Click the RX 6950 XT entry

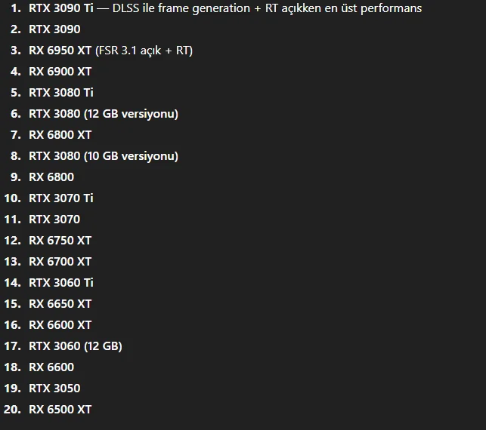[60, 51]
